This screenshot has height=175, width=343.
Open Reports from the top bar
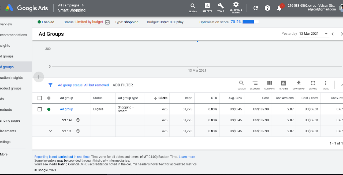point(207,8)
